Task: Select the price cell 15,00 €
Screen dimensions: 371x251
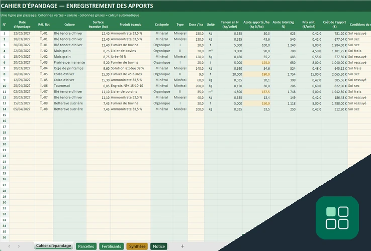Action: coord(309,74)
